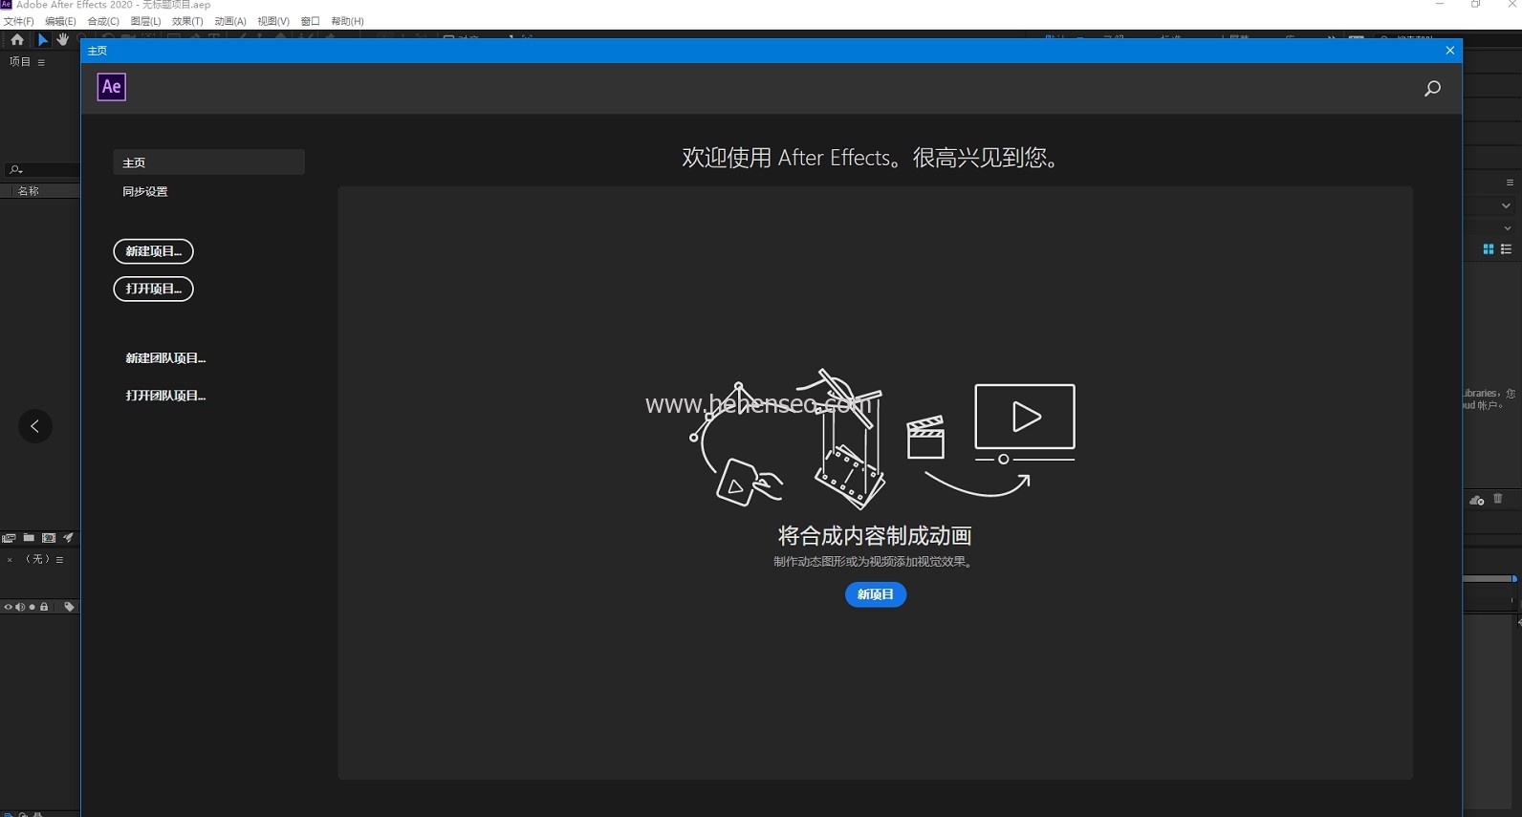Toggle the lock column switch

pos(44,607)
